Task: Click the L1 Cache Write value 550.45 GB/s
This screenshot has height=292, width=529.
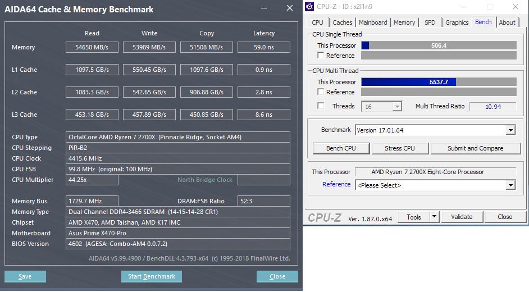Action: 149,70
